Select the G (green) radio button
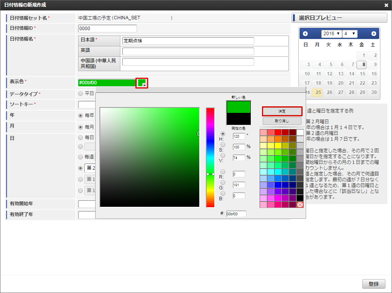 (x=223, y=182)
